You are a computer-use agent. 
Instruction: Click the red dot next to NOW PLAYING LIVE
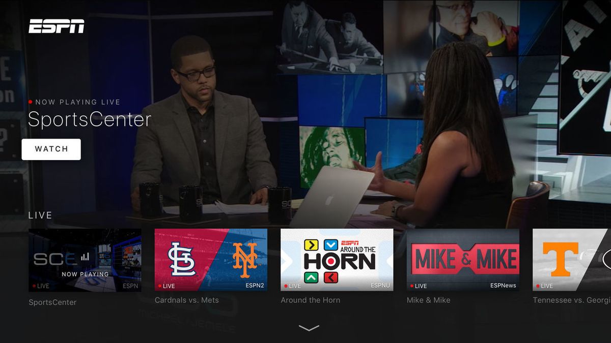pos(31,102)
